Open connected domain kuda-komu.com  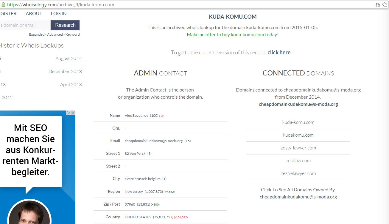[298, 122]
